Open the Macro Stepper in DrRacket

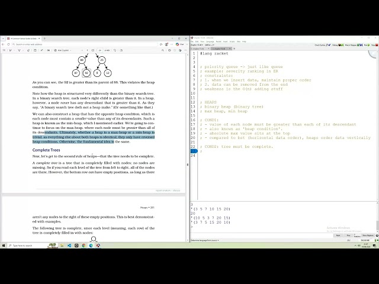pos(354,45)
